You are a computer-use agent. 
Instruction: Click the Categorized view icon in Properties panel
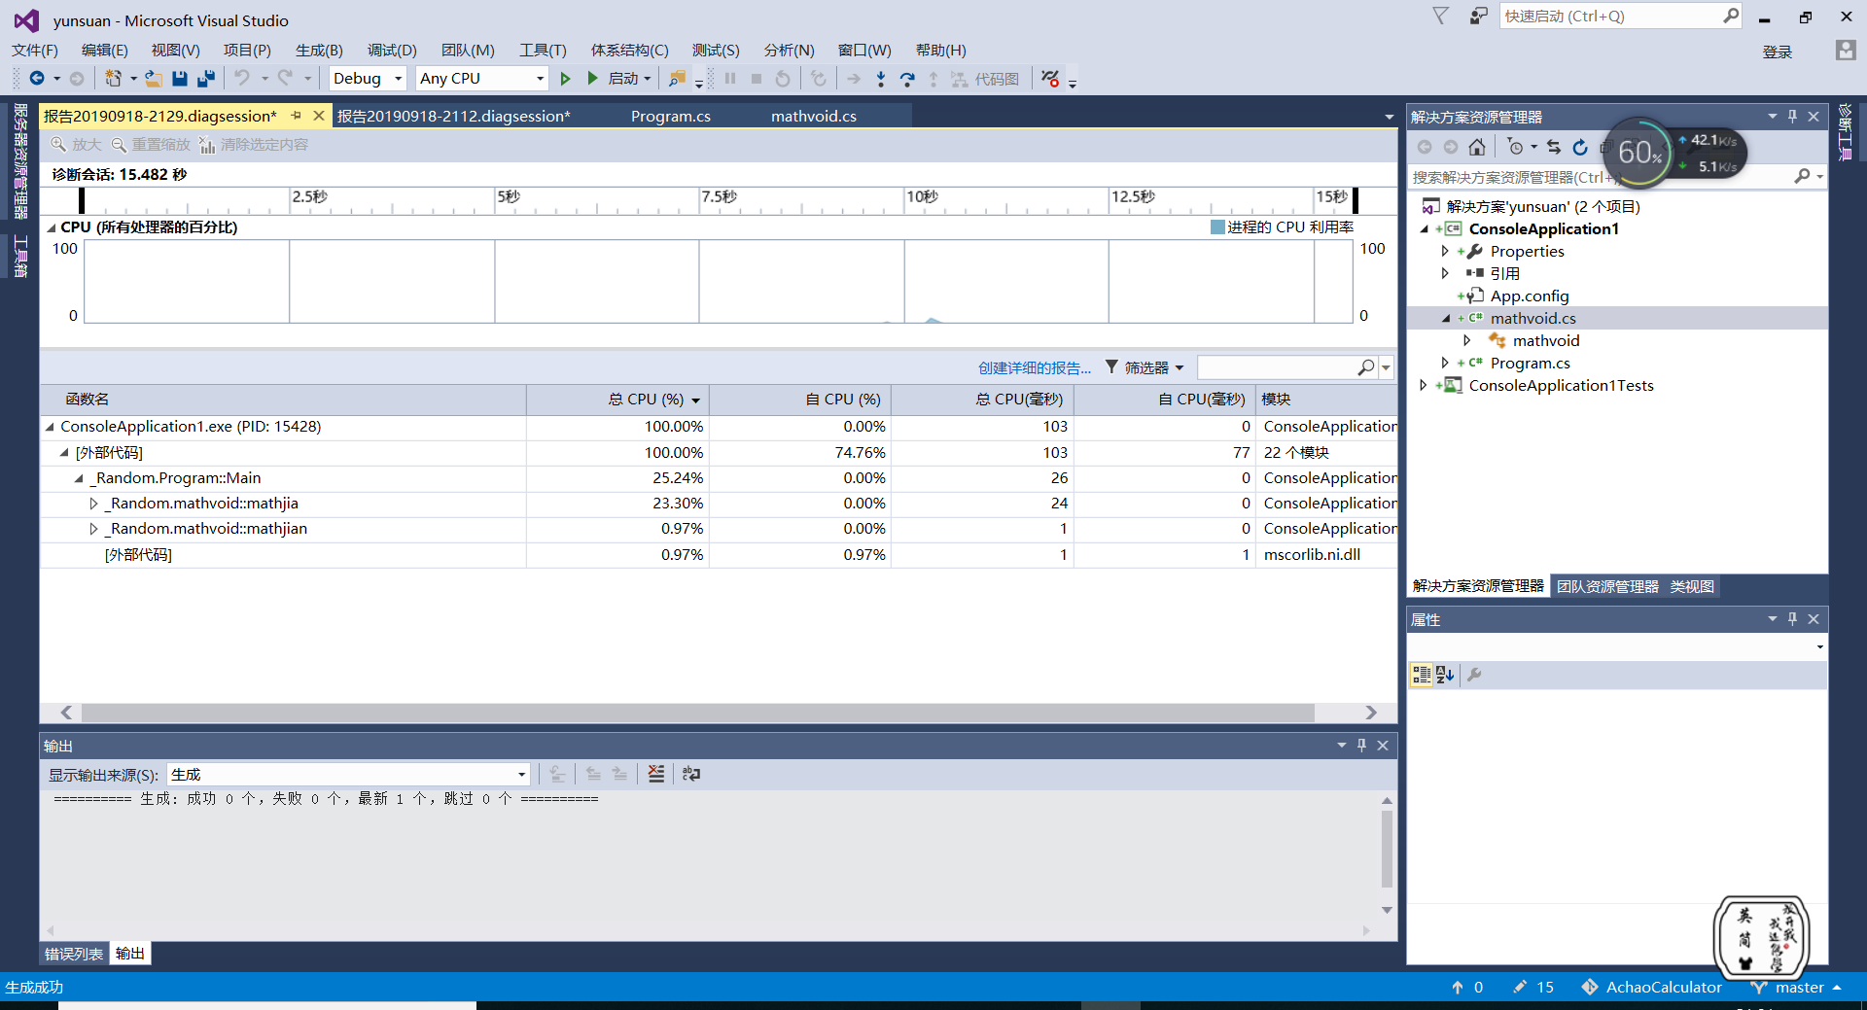pos(1422,675)
